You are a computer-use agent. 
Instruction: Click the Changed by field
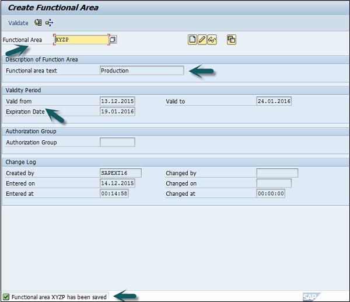277,173
